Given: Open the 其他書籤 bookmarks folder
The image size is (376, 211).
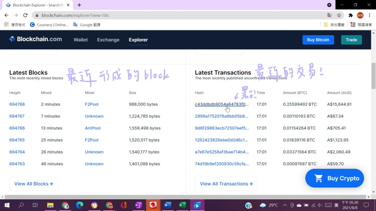Looking at the screenshot, I should (x=334, y=25).
